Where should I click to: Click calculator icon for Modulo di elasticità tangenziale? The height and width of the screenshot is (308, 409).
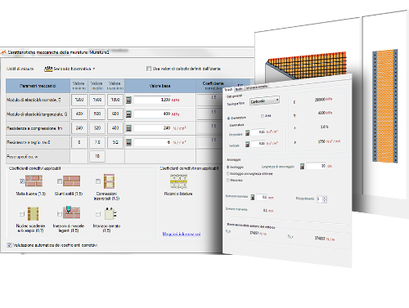tap(128, 114)
